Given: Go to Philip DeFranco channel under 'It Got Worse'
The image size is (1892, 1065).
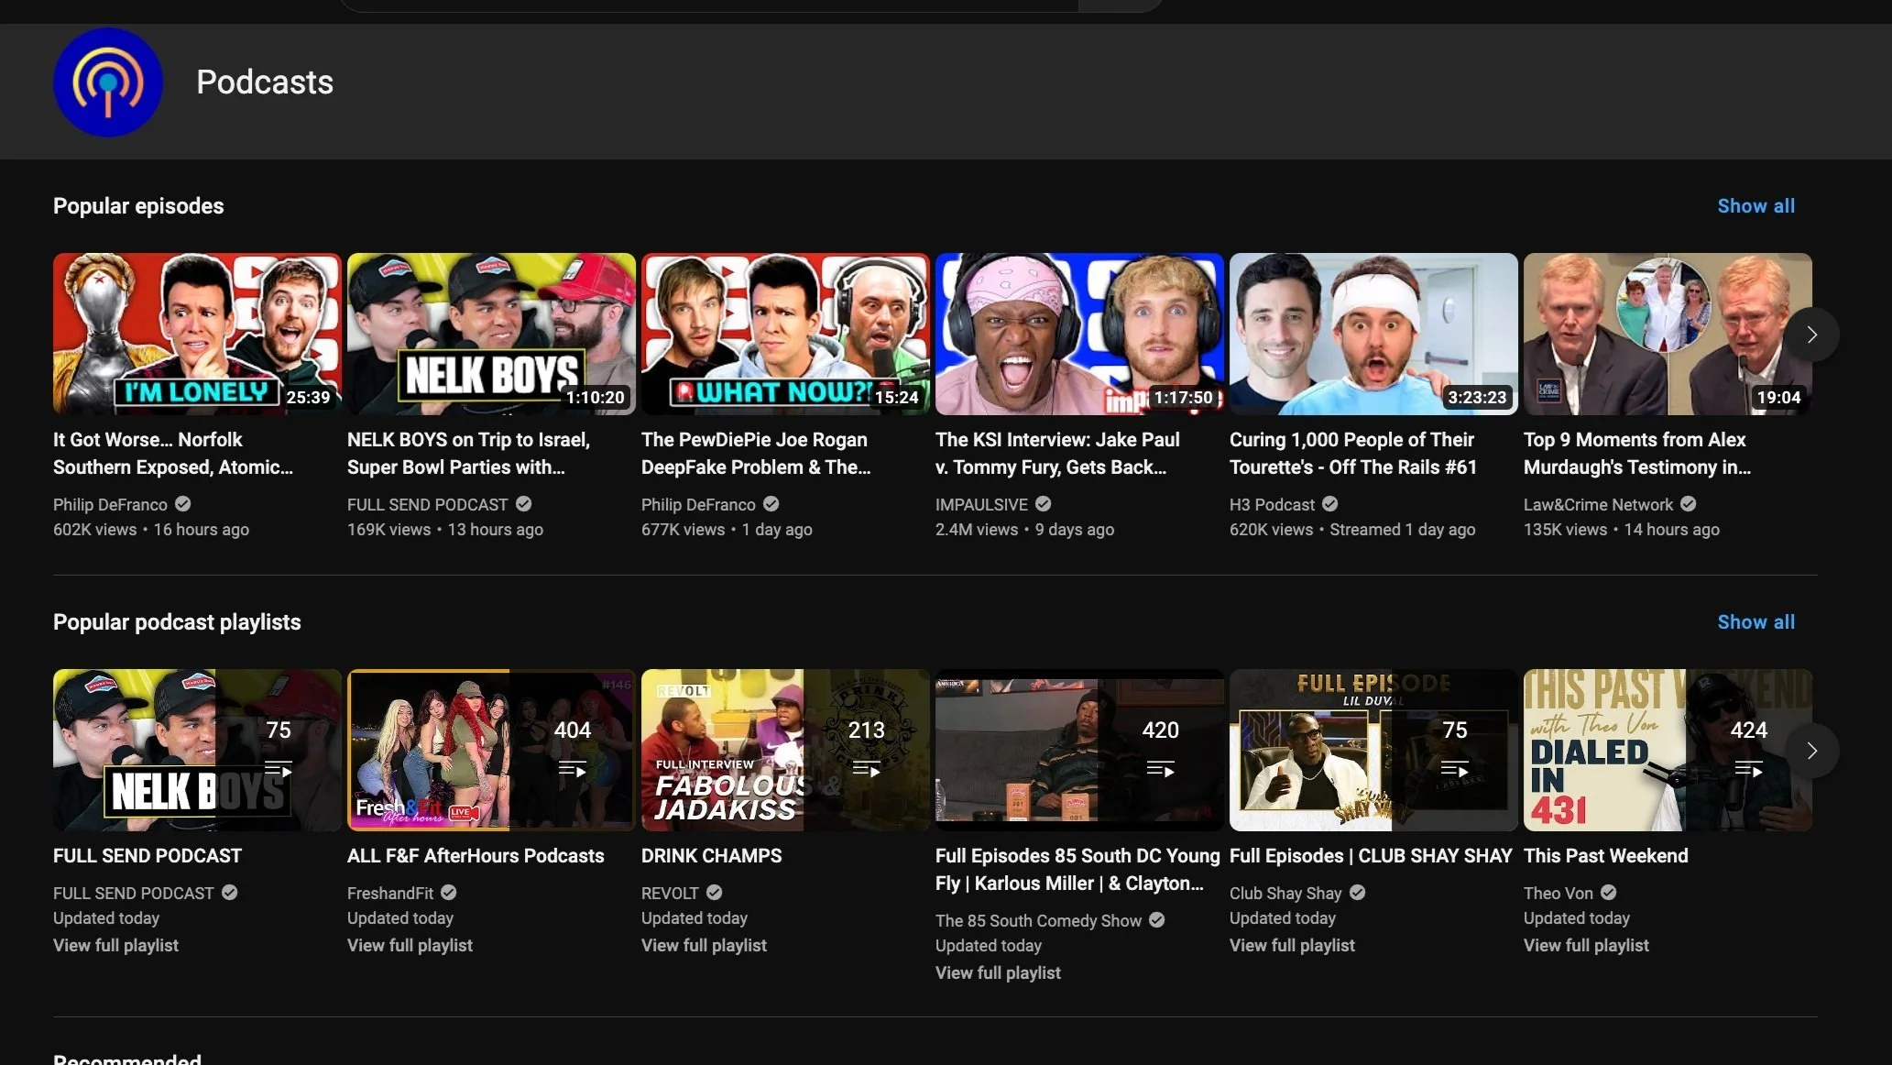Looking at the screenshot, I should click(x=110, y=505).
